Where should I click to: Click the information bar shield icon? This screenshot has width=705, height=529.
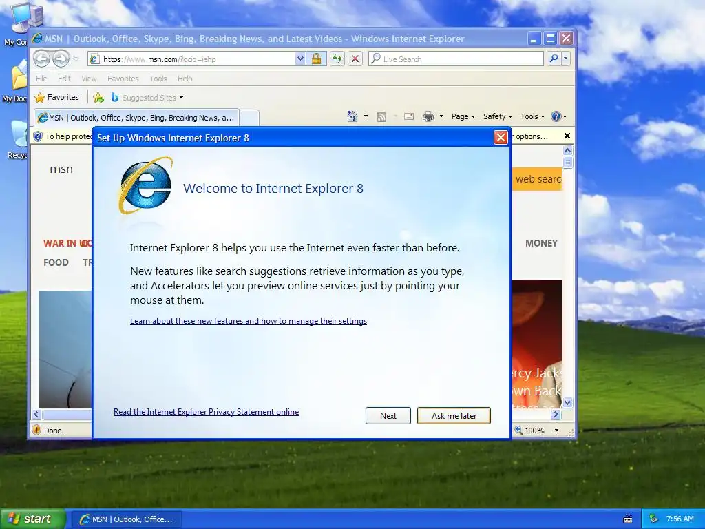click(x=38, y=136)
